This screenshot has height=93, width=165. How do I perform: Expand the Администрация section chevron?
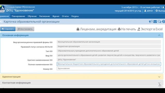[159, 77]
